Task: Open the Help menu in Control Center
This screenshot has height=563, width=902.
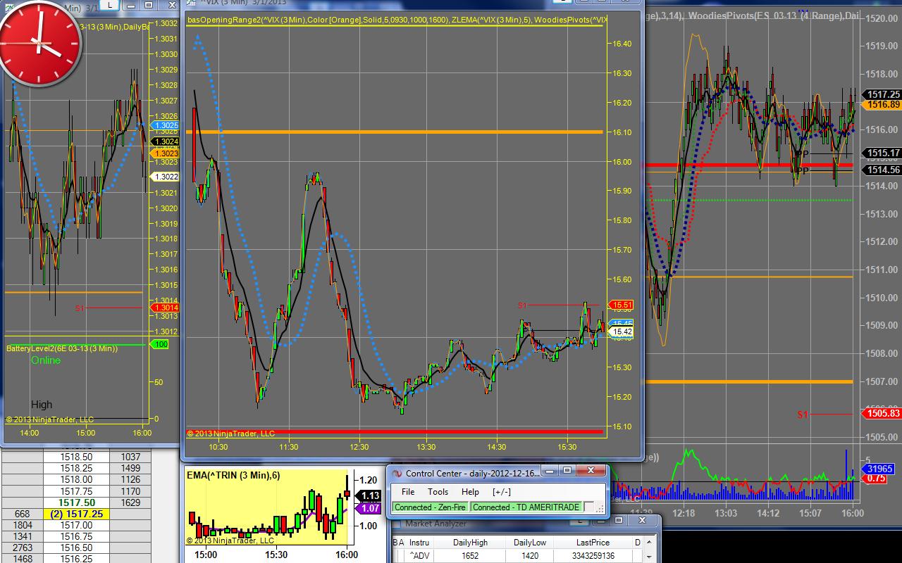Action: [470, 492]
